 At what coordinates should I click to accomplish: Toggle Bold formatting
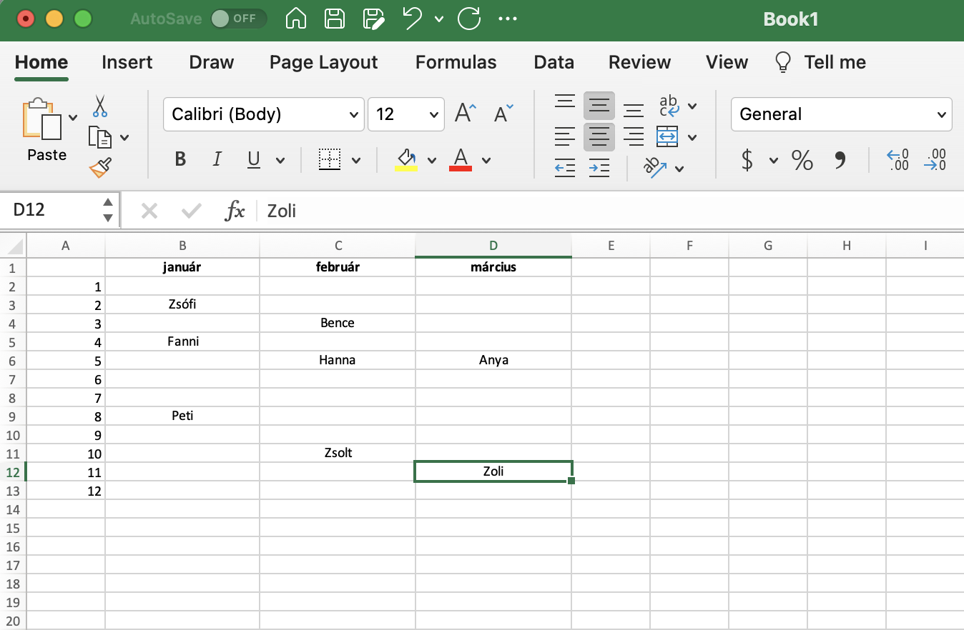[180, 159]
